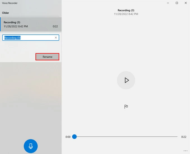
Task: Click the 0:00 elapsed time label
Action: click(x=68, y=137)
